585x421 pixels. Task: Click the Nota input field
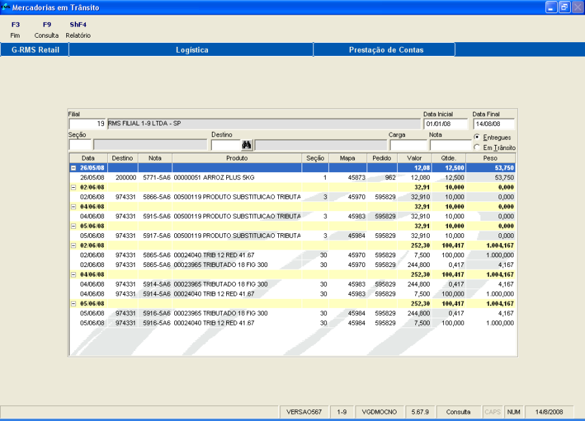pyautogui.click(x=450, y=145)
